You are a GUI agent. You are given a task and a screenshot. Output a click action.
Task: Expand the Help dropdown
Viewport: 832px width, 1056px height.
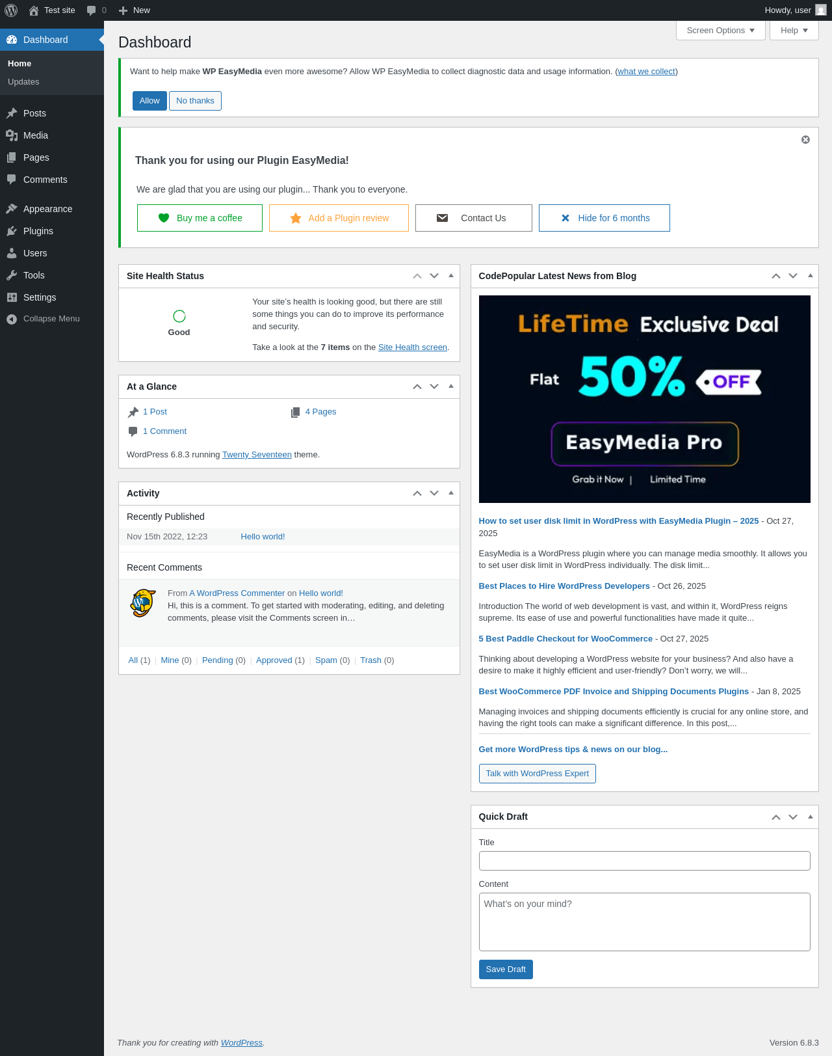tap(794, 31)
